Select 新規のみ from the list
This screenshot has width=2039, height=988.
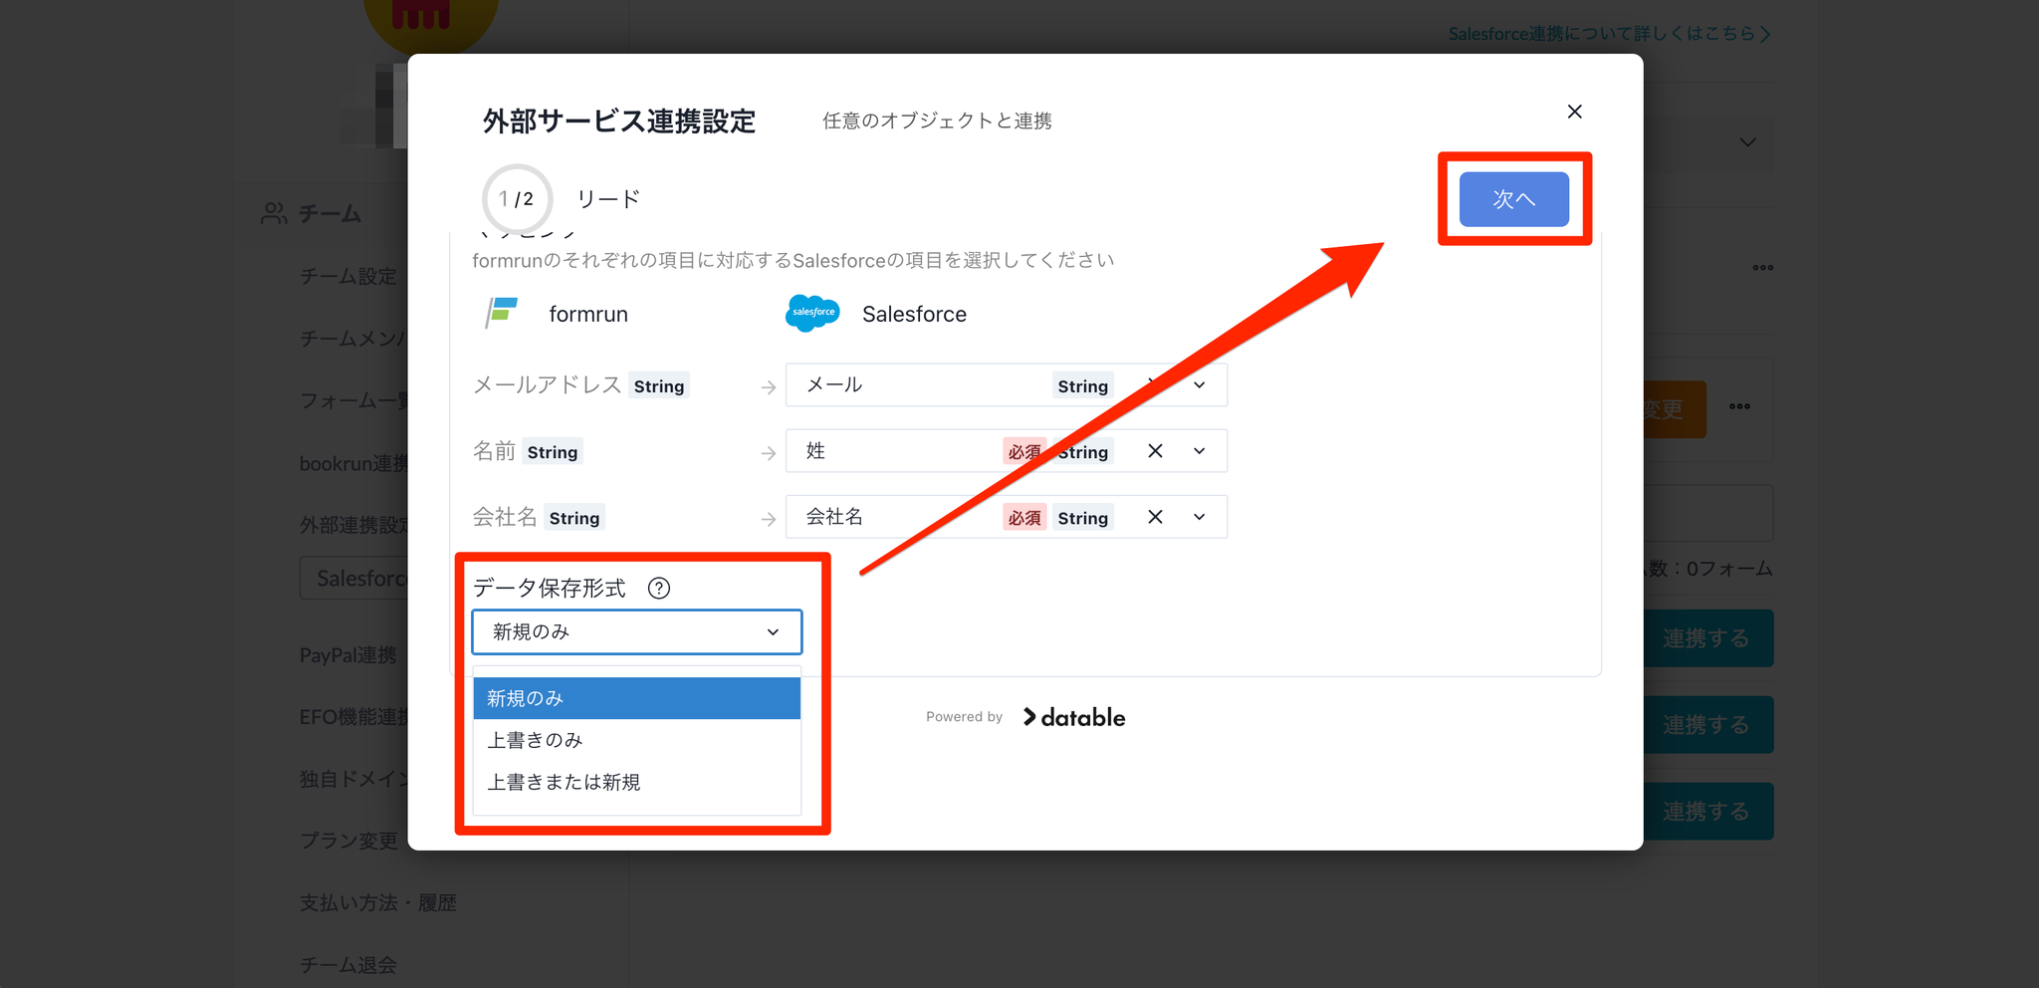click(x=637, y=698)
